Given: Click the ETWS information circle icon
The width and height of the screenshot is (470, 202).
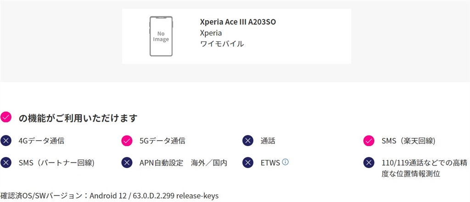Looking at the screenshot, I should point(285,162).
